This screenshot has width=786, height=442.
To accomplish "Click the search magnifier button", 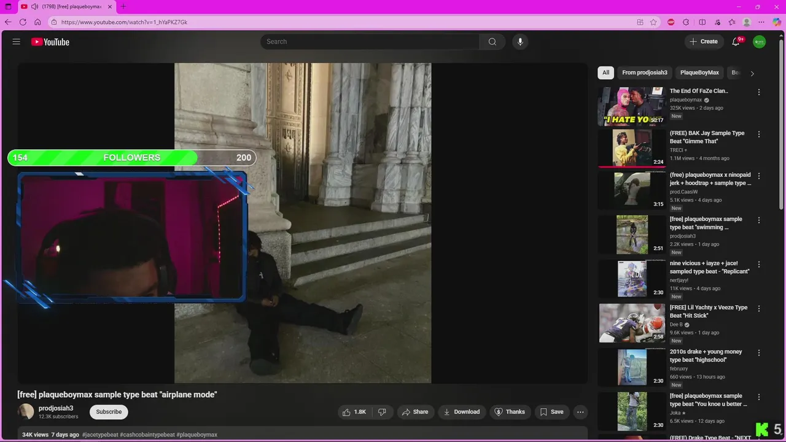I will click(x=492, y=42).
